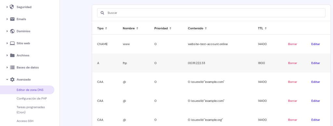Open Acceso SSH
The image size is (333, 126).
coord(25,121)
